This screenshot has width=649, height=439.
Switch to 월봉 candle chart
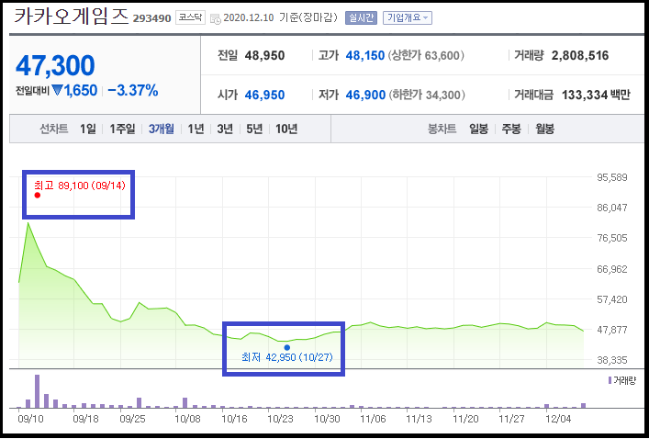point(544,129)
